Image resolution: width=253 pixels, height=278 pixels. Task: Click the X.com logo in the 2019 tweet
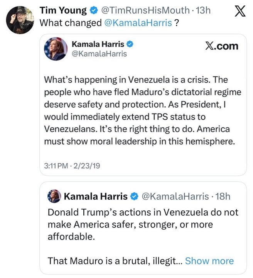[x=221, y=46]
